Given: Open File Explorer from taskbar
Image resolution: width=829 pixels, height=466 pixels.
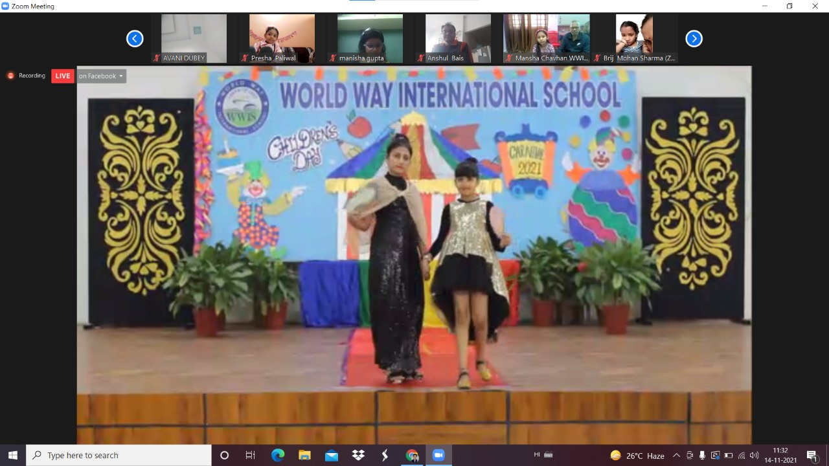Looking at the screenshot, I should click(304, 455).
